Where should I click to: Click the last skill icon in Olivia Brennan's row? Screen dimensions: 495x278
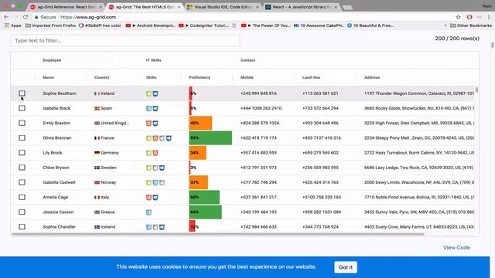169,138
